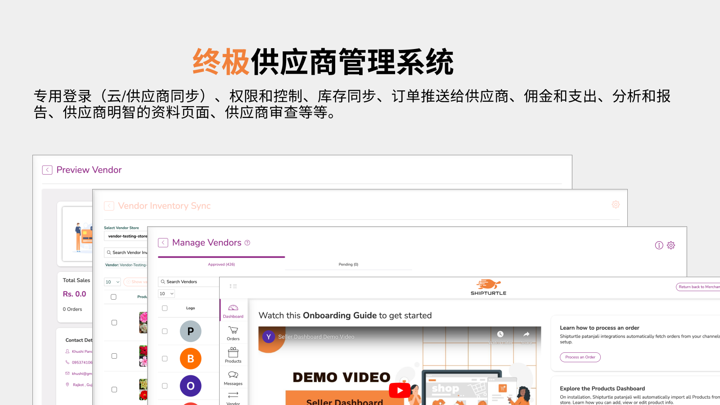Check the box for vendor P
720x405 pixels.
165,331
